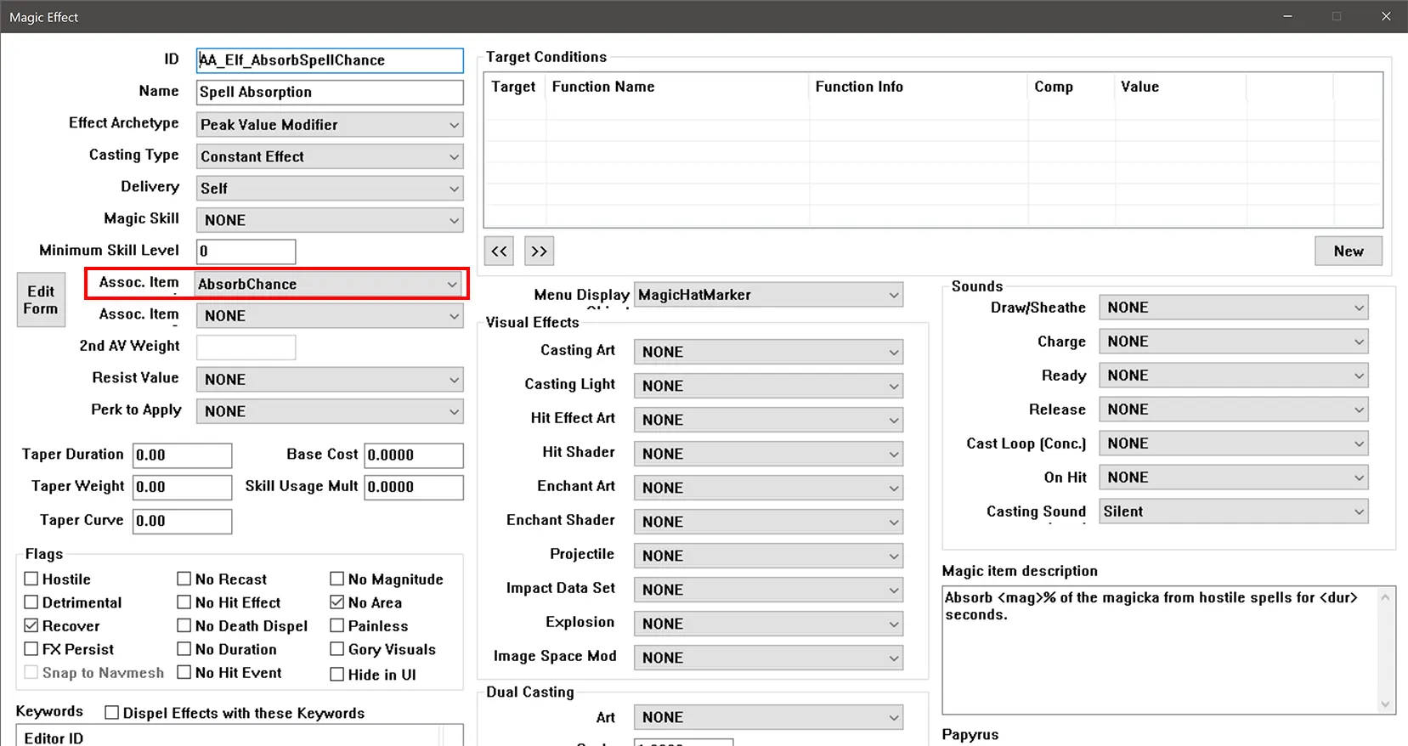Open the Release sound dropdown
Viewport: 1408px width, 746px height.
pos(1234,410)
